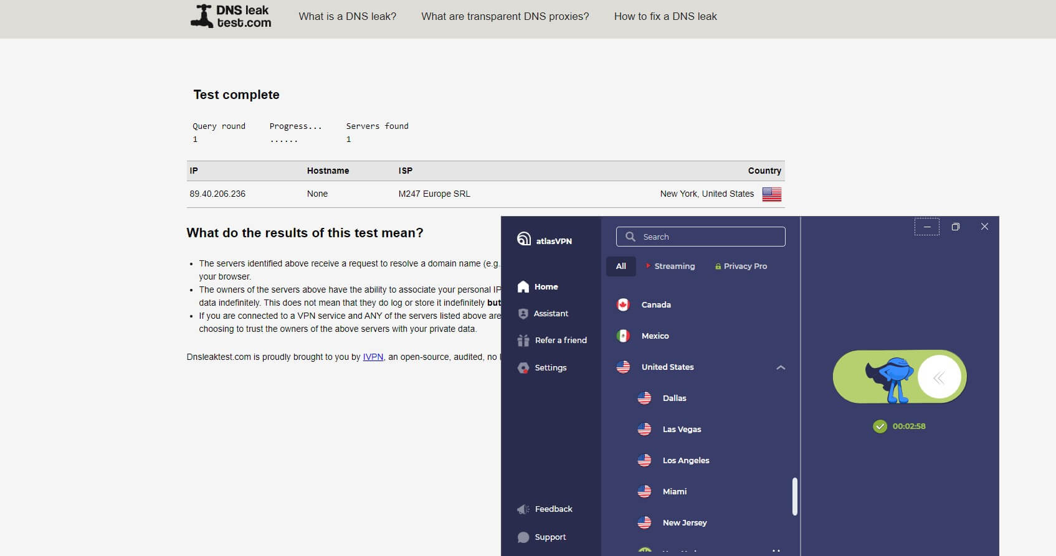Select the Test complete heading

point(236,95)
